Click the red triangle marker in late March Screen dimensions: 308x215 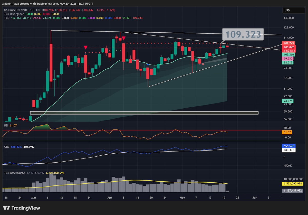pos(86,47)
